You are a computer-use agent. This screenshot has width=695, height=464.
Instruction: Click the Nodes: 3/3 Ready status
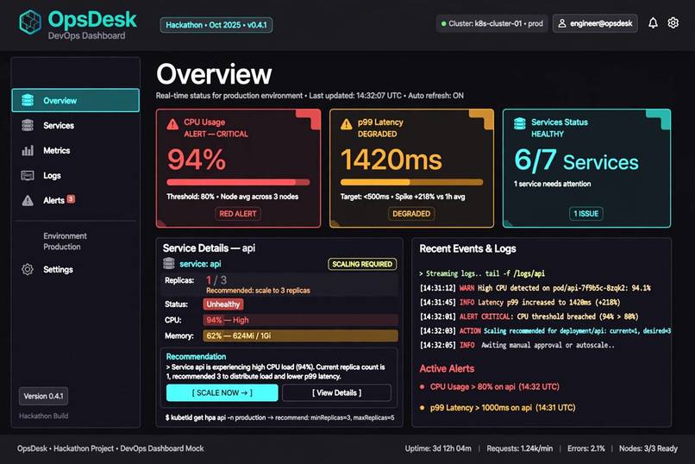(648, 448)
